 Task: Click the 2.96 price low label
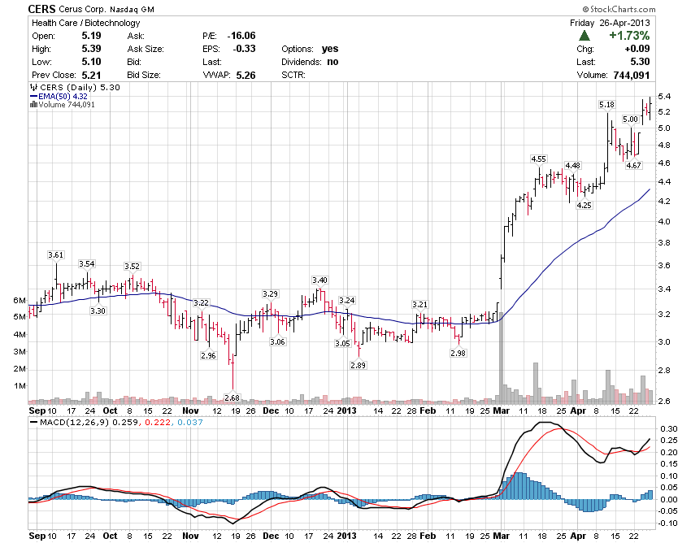[x=208, y=355]
